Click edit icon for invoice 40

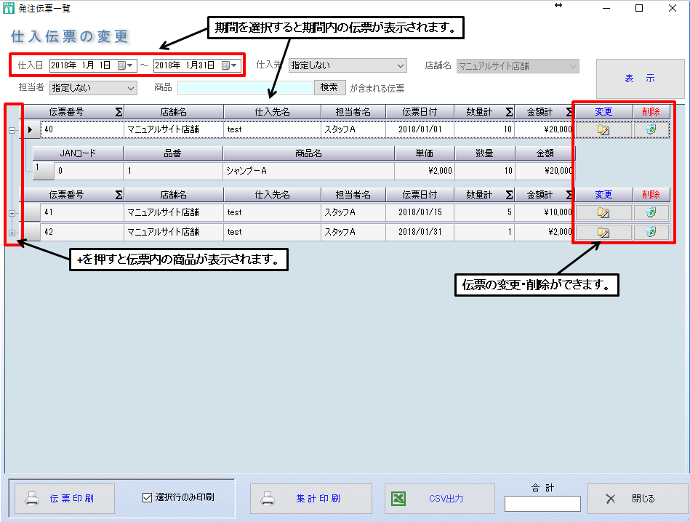coord(603,130)
